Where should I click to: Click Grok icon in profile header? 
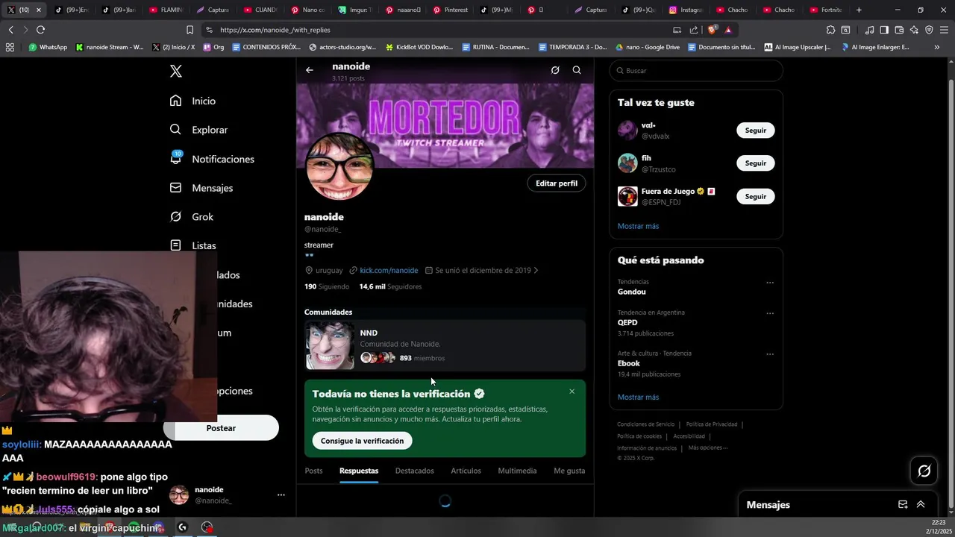555,70
